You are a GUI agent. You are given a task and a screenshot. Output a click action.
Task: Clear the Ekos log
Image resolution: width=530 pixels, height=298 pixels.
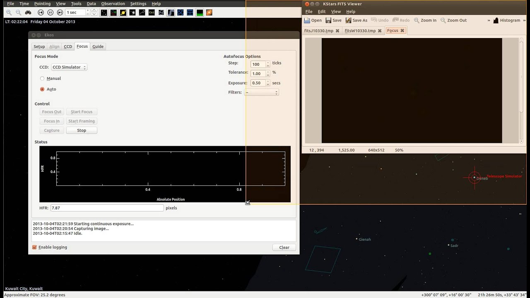[284, 248]
